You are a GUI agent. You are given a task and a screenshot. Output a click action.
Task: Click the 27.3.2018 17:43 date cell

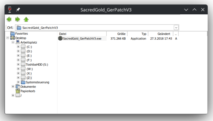point(161,39)
